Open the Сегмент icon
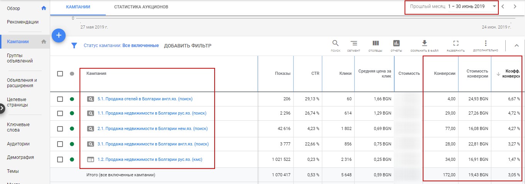525x184 pixels. point(354,43)
